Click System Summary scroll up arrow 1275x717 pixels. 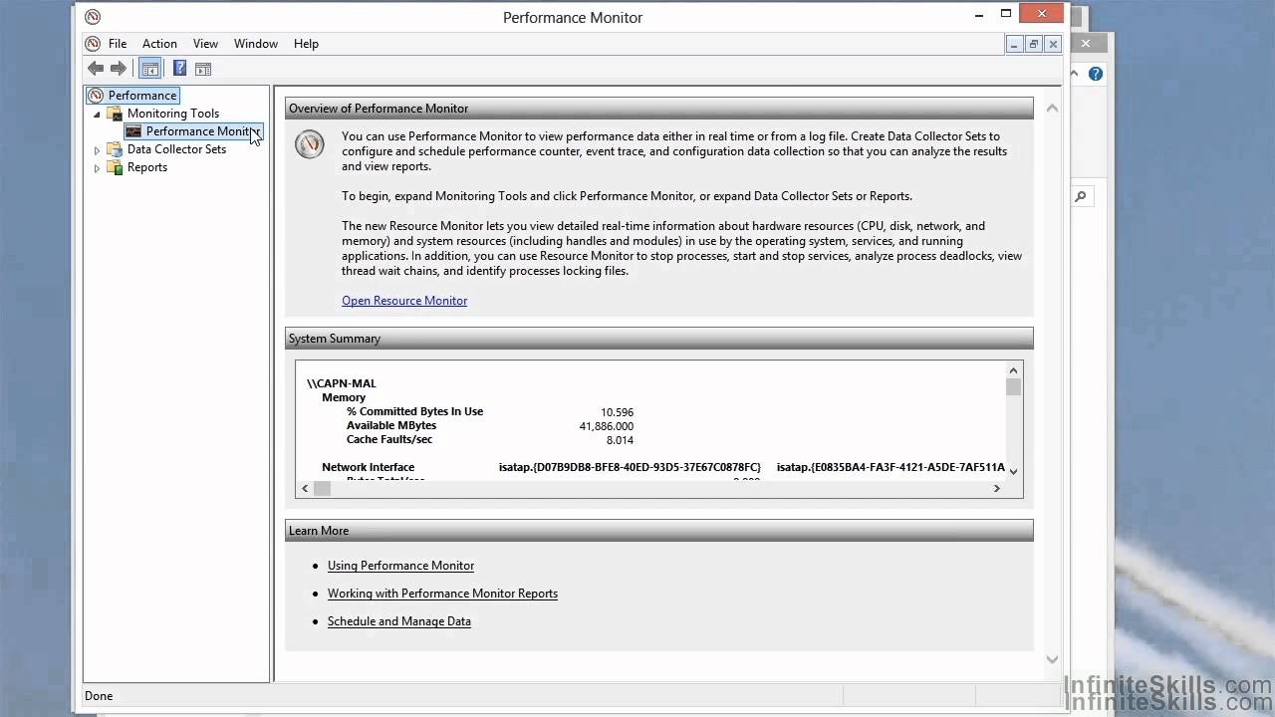[1013, 370]
